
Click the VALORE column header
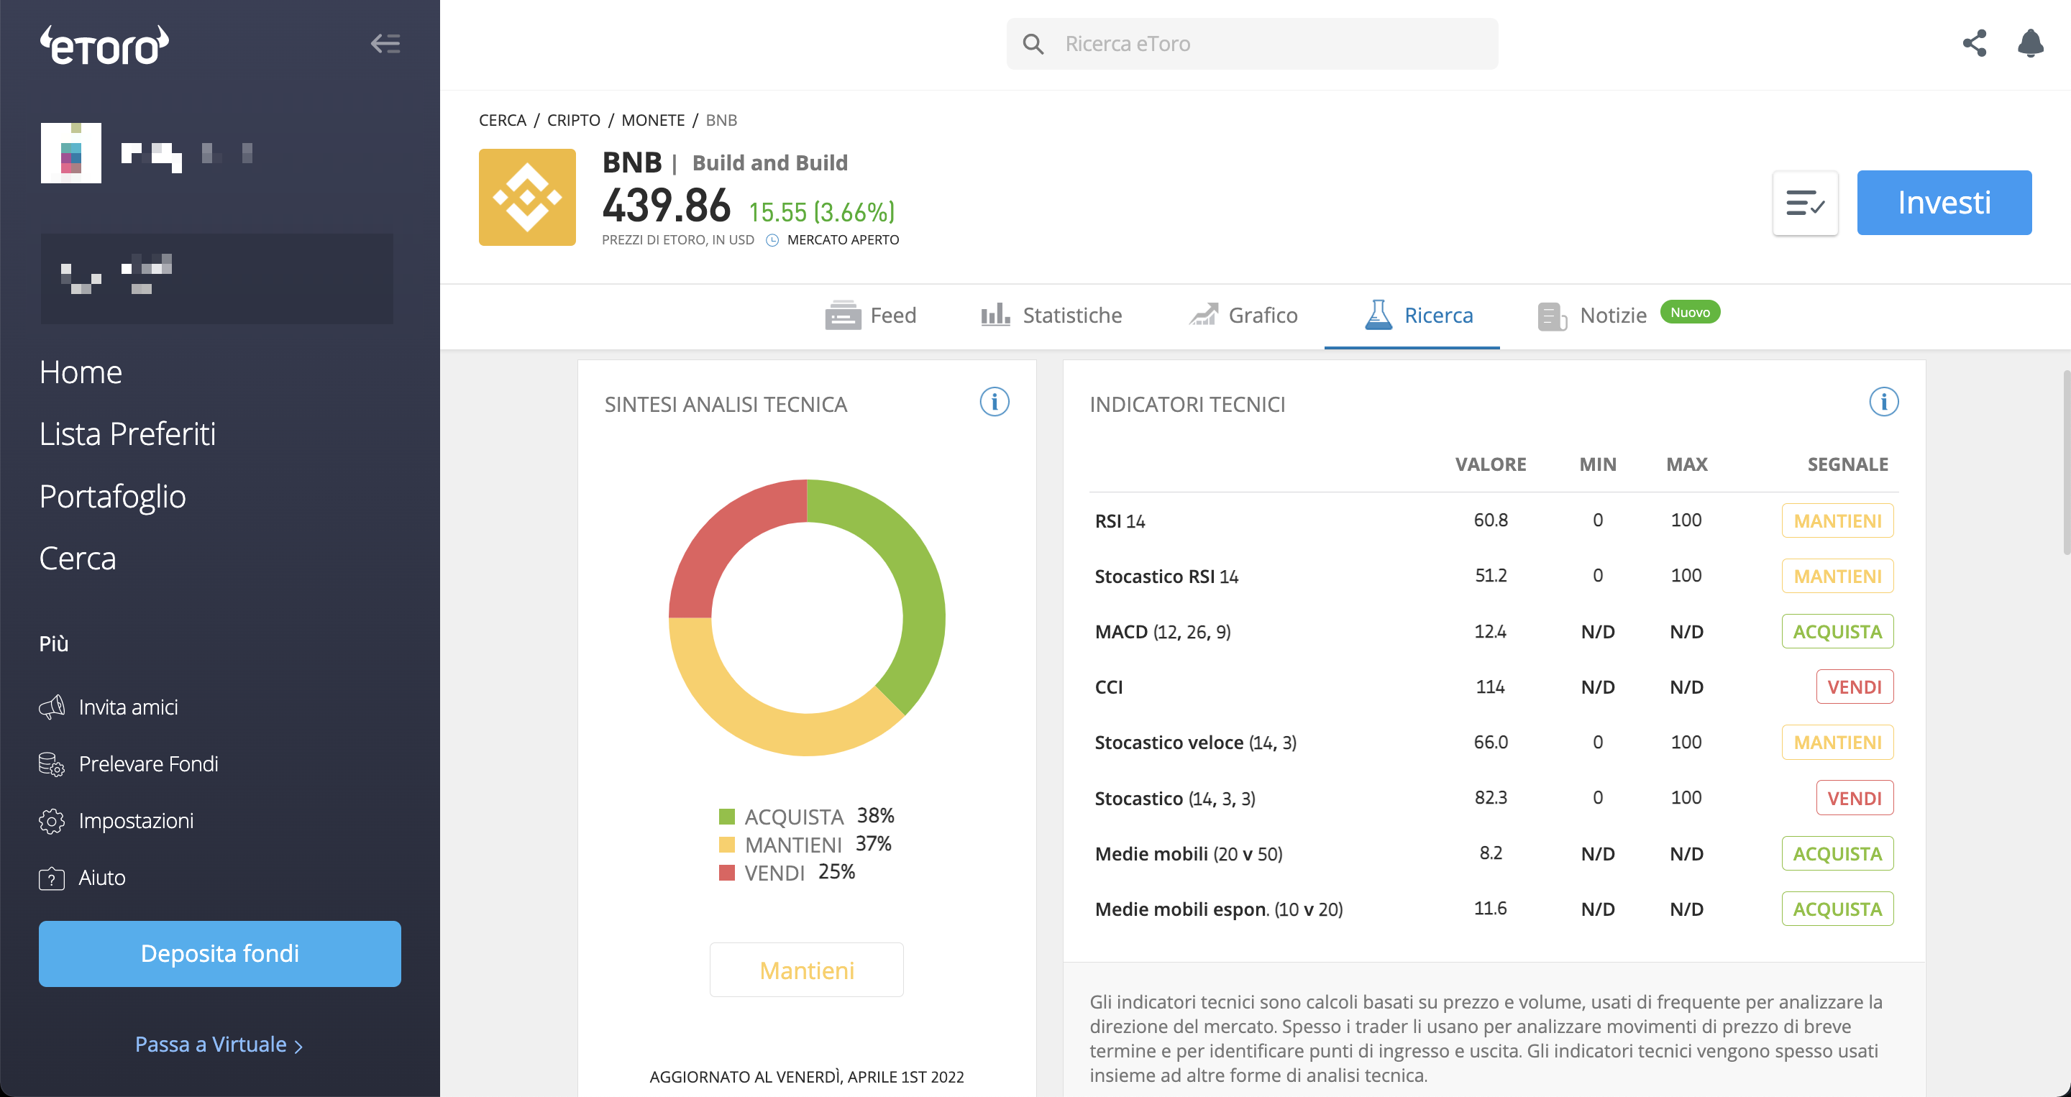coord(1491,464)
